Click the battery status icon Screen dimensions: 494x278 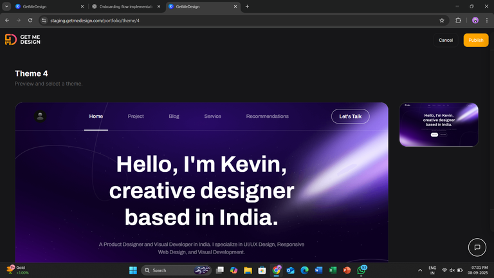click(460, 270)
